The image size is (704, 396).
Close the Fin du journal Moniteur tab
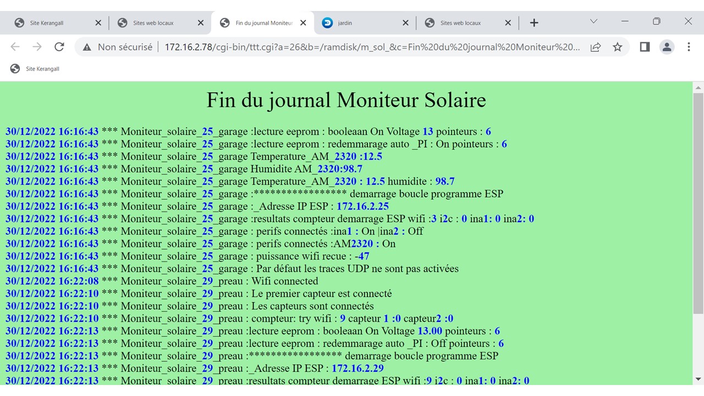pyautogui.click(x=303, y=23)
